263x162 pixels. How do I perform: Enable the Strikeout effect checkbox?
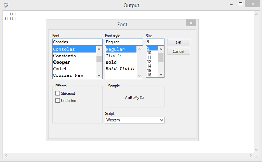point(57,93)
